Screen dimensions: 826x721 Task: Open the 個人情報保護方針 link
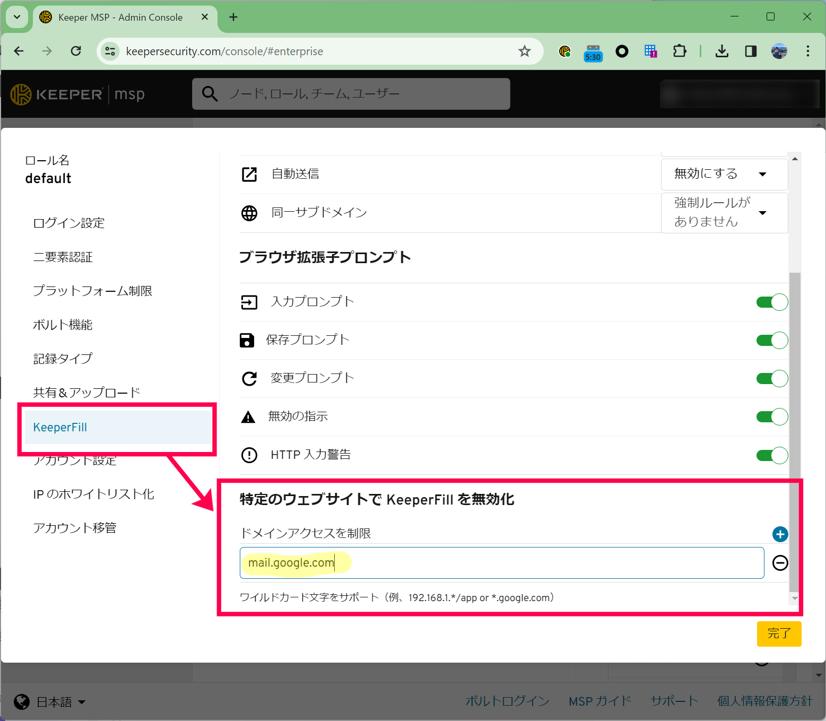coord(765,701)
